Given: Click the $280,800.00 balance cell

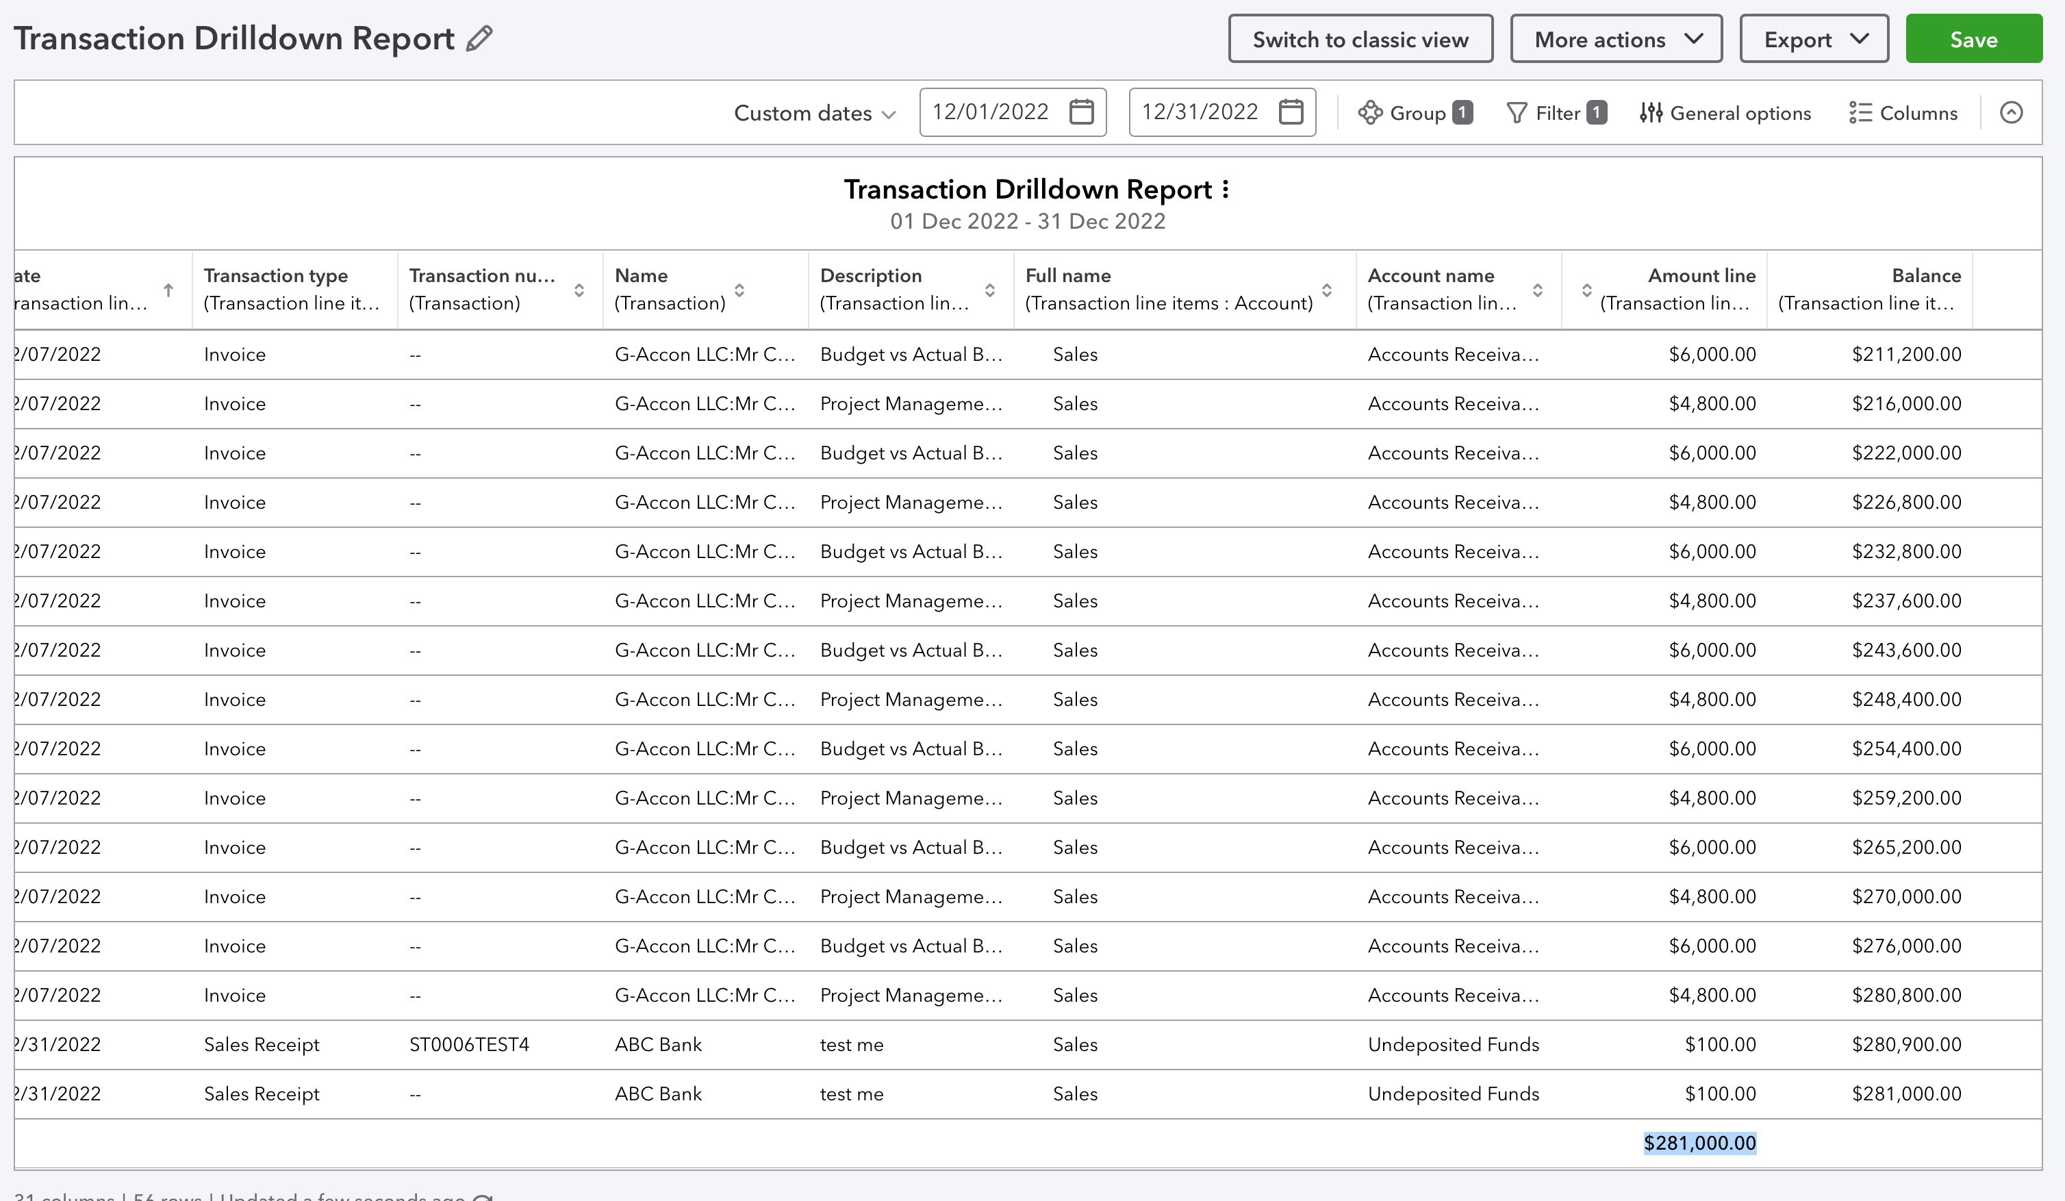Looking at the screenshot, I should coord(1907,996).
